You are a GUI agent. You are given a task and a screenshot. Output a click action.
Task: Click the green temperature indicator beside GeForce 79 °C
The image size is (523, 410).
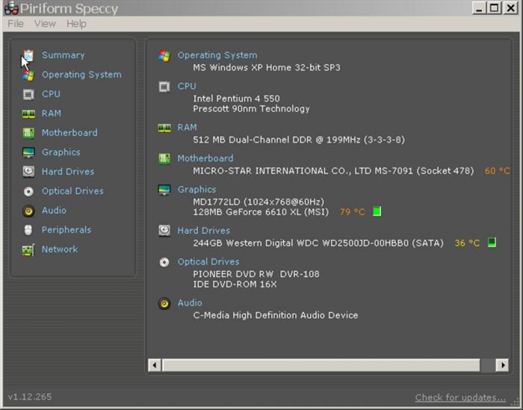[377, 211]
